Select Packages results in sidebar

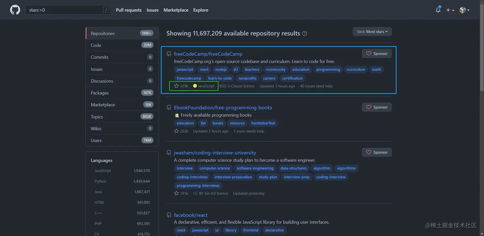(x=122, y=93)
